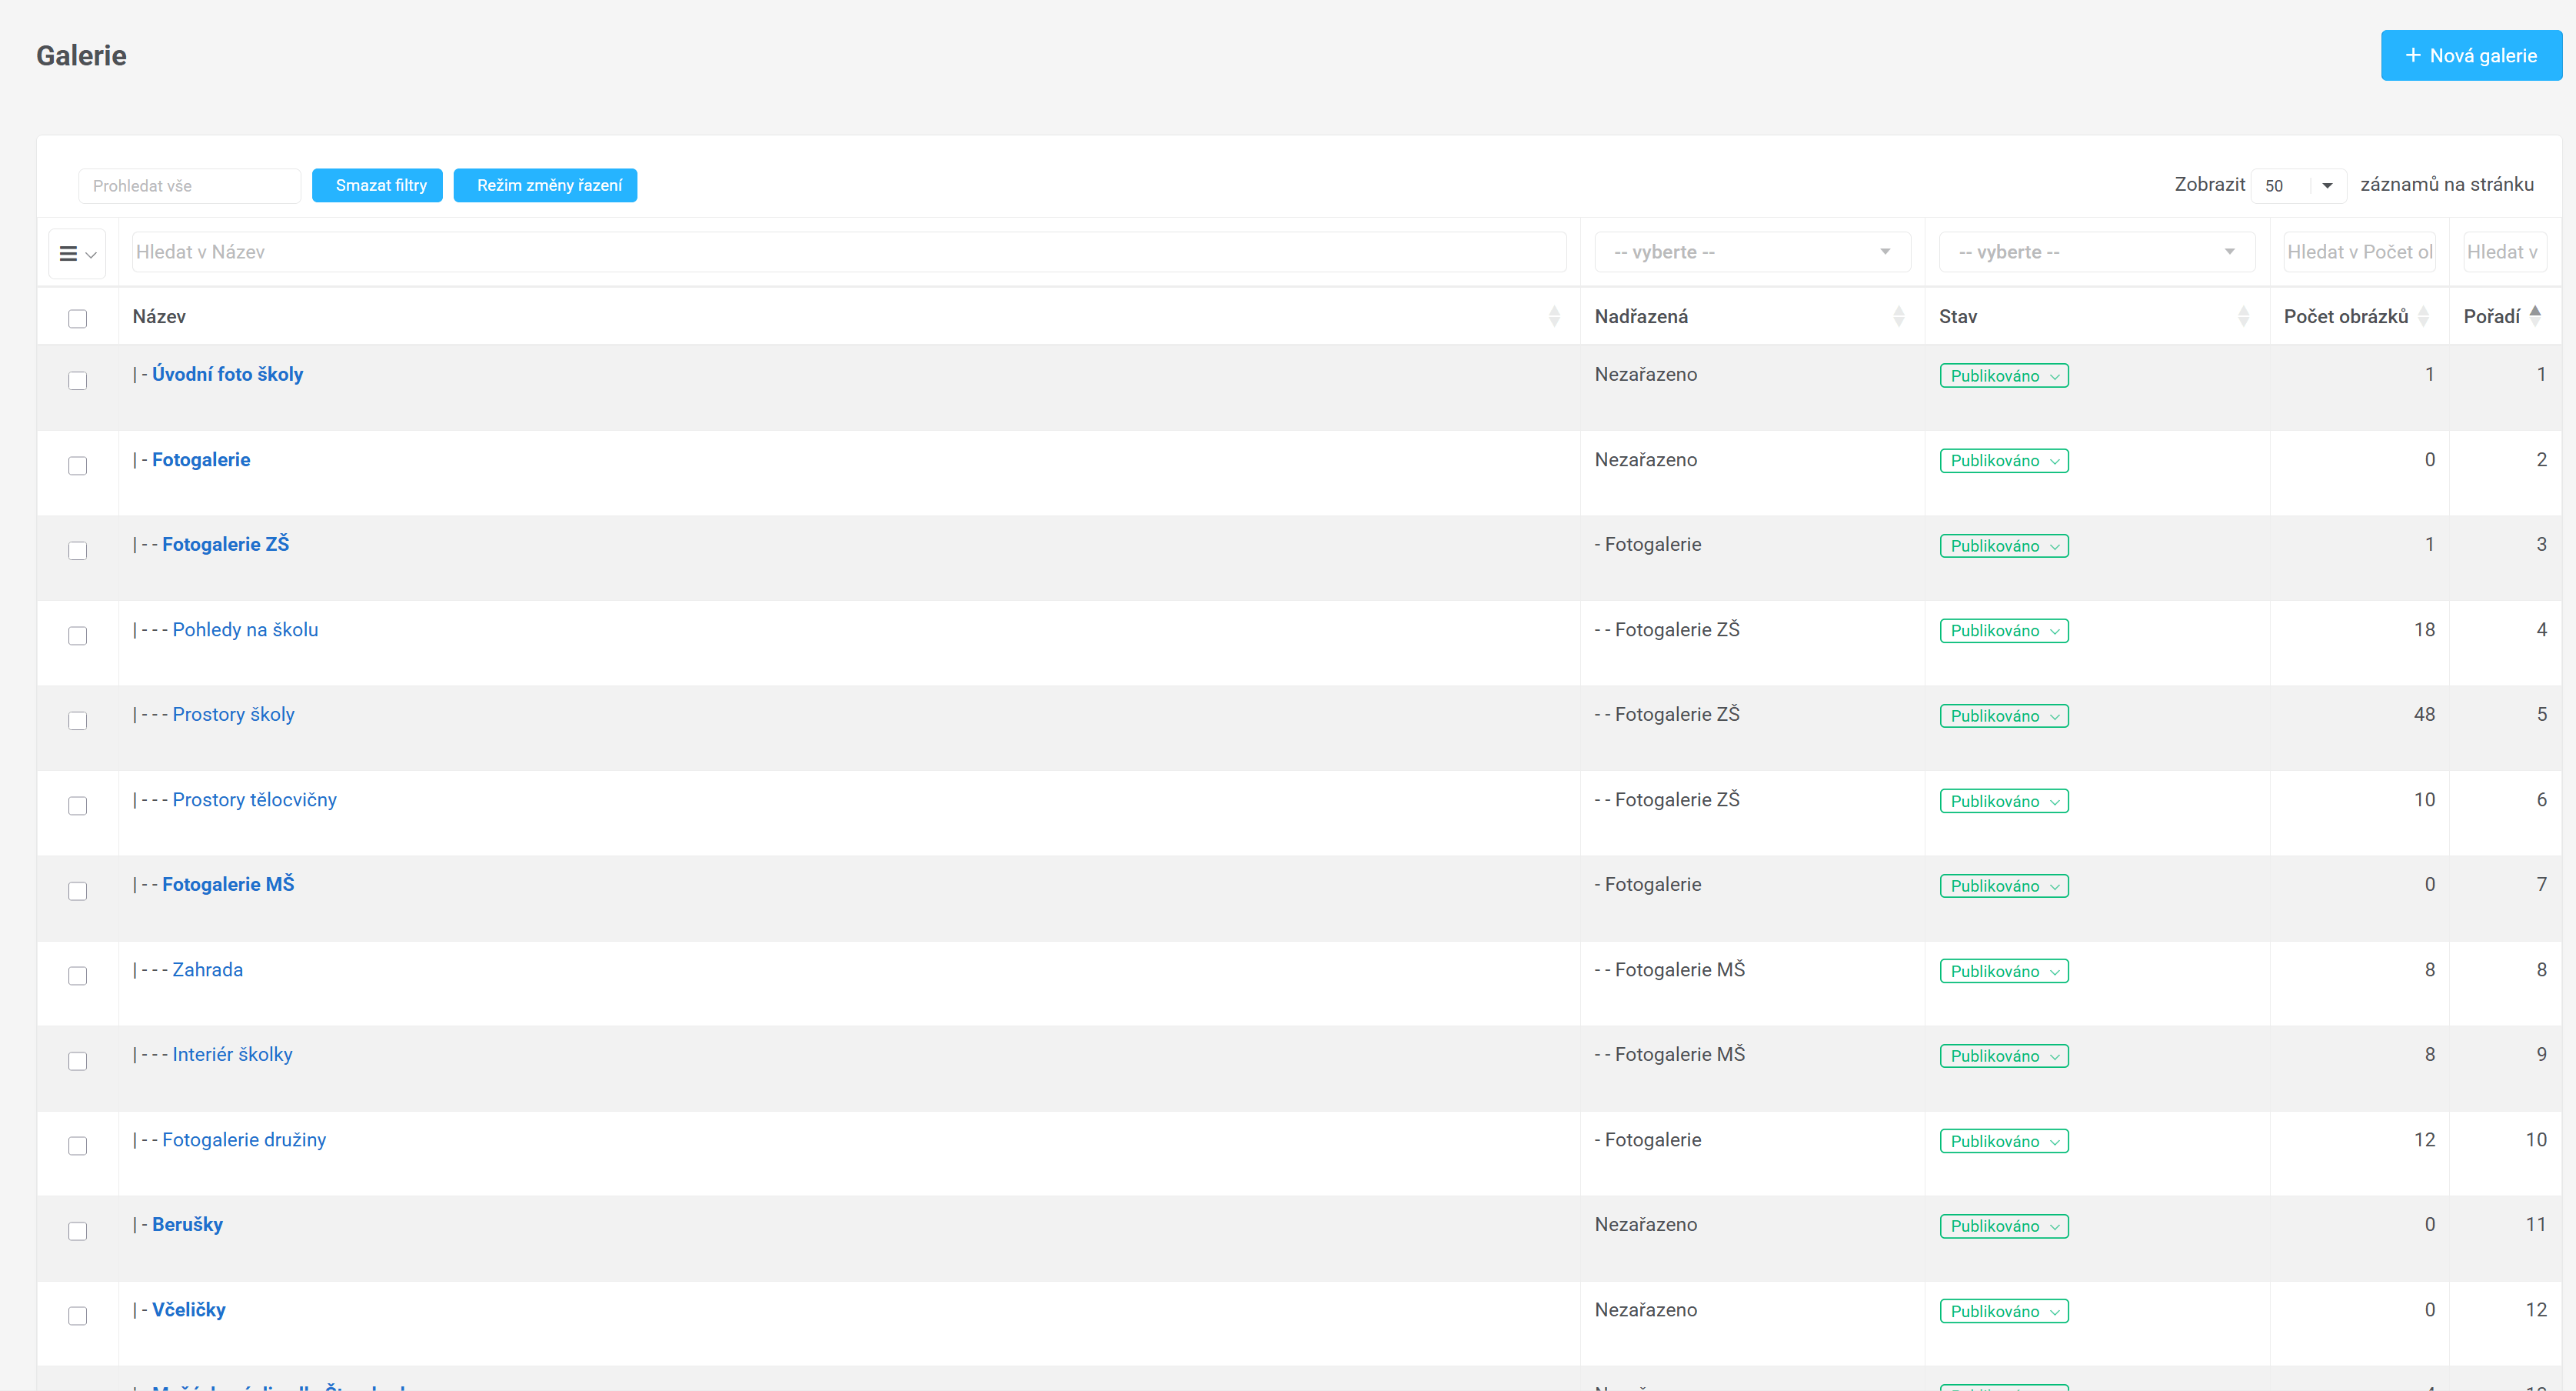Sort by Stav column arrows
The image size is (2576, 1391).
[2243, 316]
